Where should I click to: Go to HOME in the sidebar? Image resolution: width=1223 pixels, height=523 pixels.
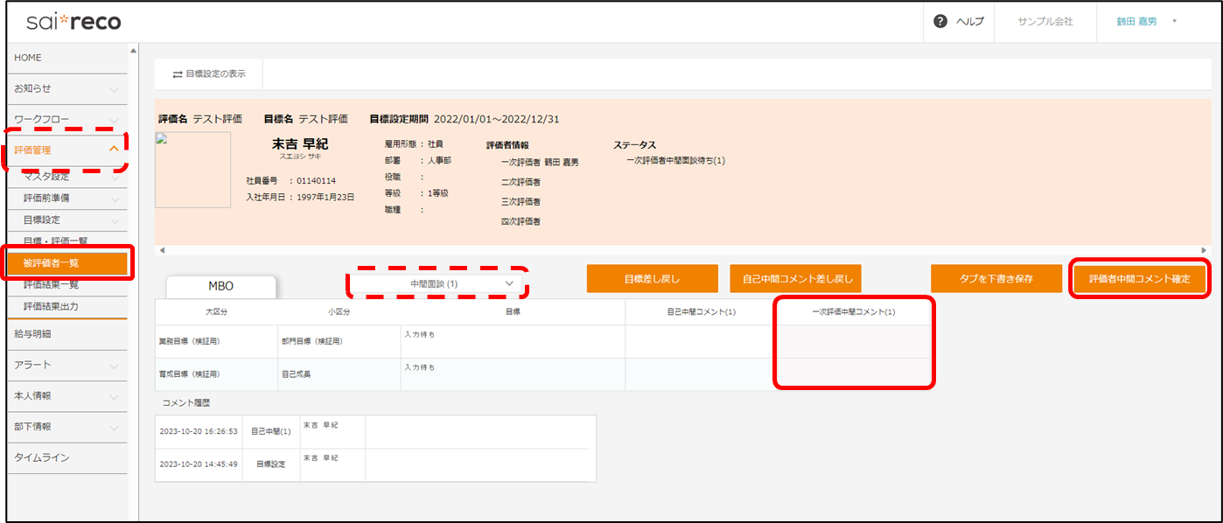pyautogui.click(x=28, y=58)
